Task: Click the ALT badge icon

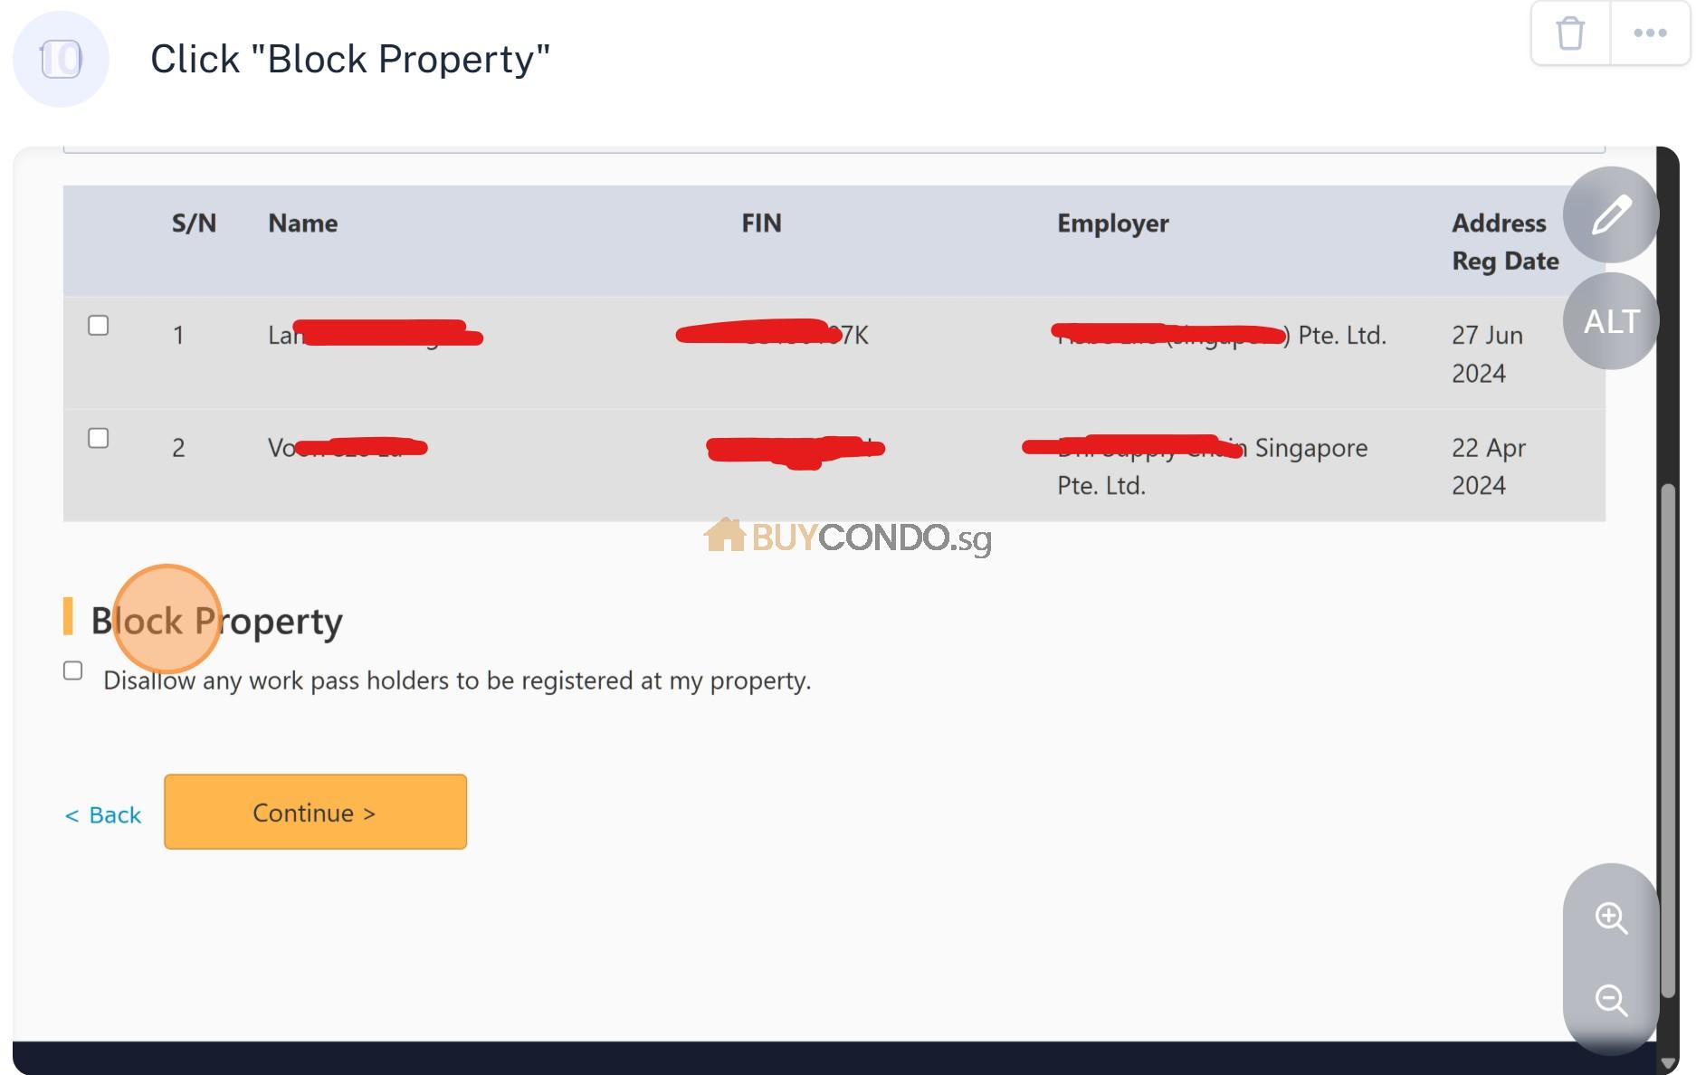Action: tap(1611, 320)
